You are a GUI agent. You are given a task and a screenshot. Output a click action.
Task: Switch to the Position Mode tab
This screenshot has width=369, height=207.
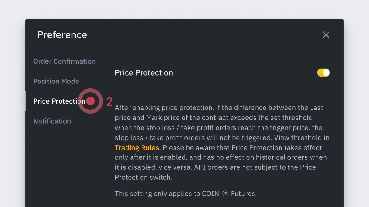[56, 81]
